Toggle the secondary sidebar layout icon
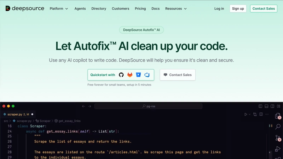 [272, 106]
